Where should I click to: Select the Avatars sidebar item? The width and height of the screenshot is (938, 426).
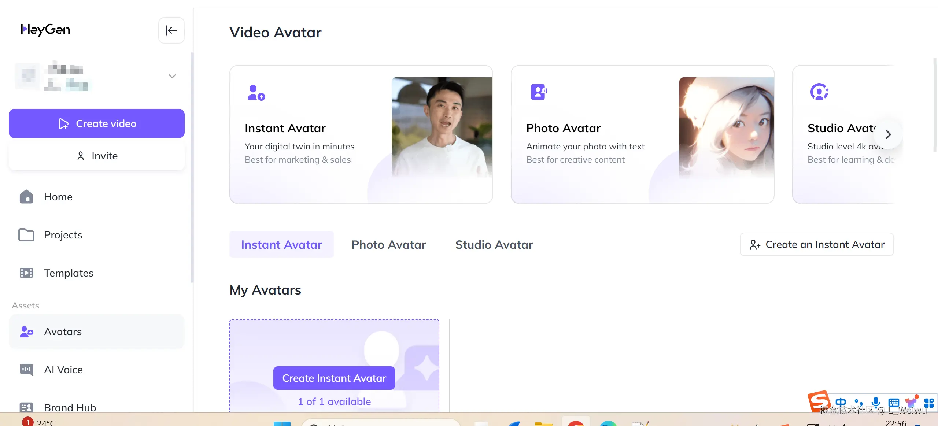pos(63,331)
